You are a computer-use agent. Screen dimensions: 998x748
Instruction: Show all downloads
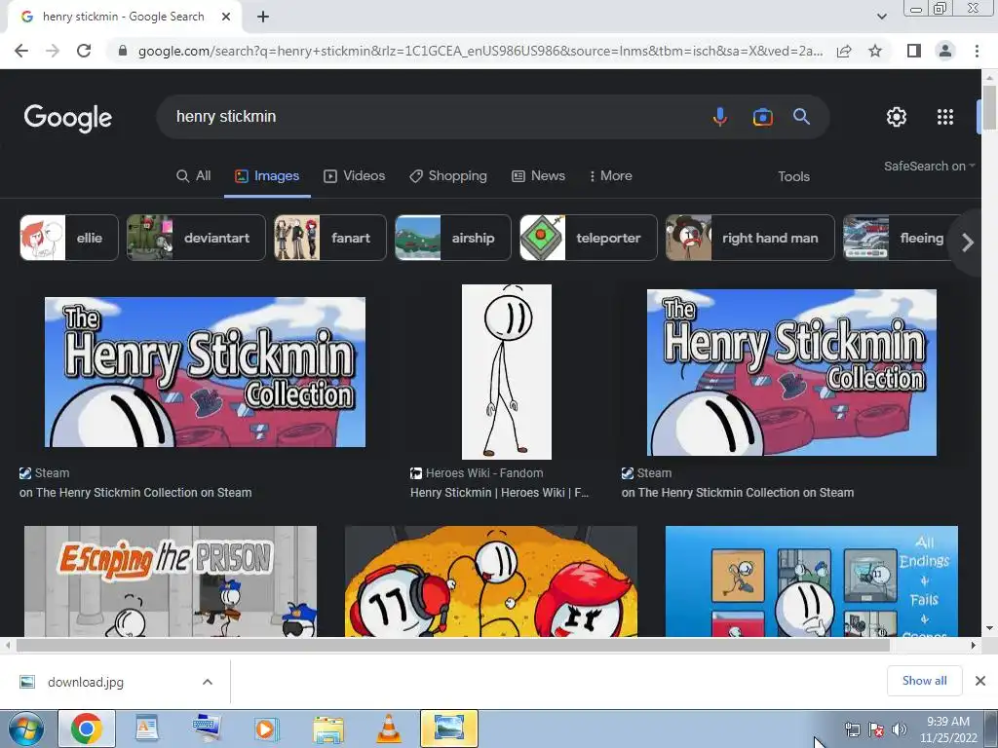tap(924, 681)
